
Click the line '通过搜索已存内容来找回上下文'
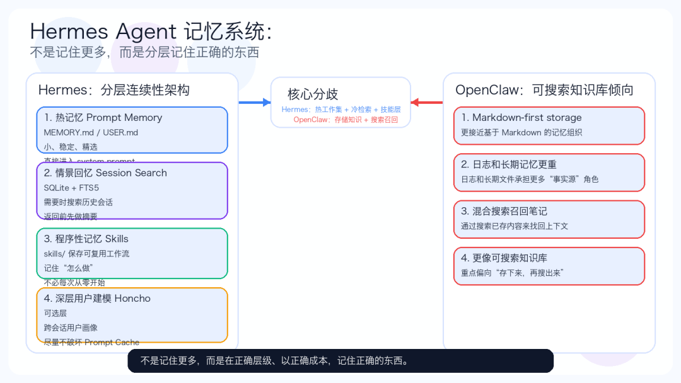[x=515, y=226]
